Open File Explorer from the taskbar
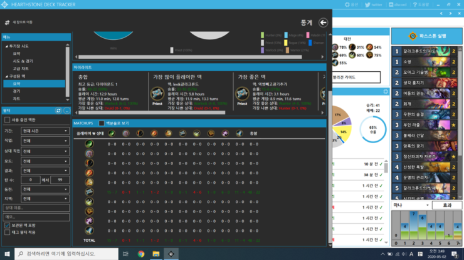 156,254
